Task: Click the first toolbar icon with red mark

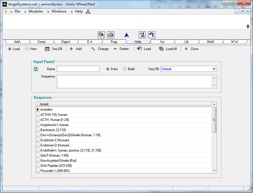Action: coord(101,35)
